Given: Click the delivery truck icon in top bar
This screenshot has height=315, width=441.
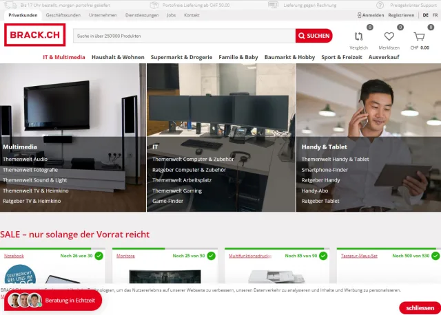Looking at the screenshot, I should (x=10, y=5).
